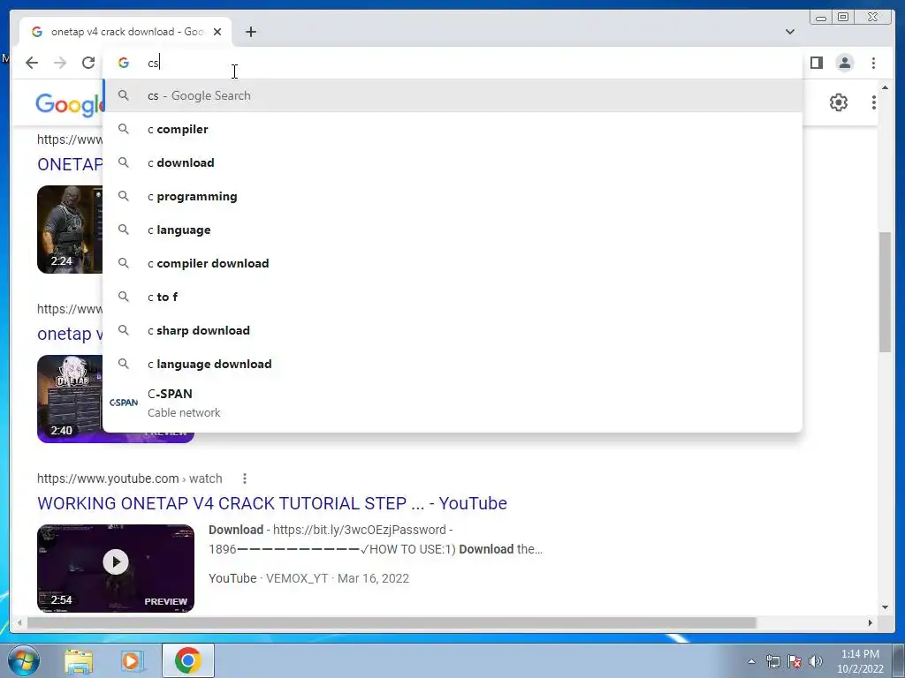Open the network status tray icon
This screenshot has height=678, width=905.
[x=772, y=661]
